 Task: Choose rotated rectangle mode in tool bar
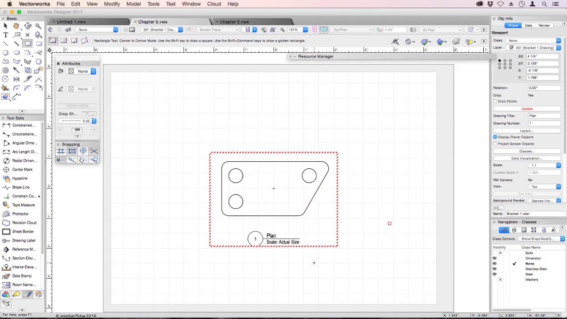point(85,41)
